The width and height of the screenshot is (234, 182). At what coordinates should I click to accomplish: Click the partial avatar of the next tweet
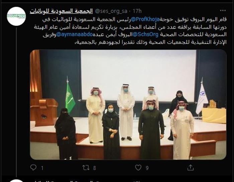(x=16, y=181)
